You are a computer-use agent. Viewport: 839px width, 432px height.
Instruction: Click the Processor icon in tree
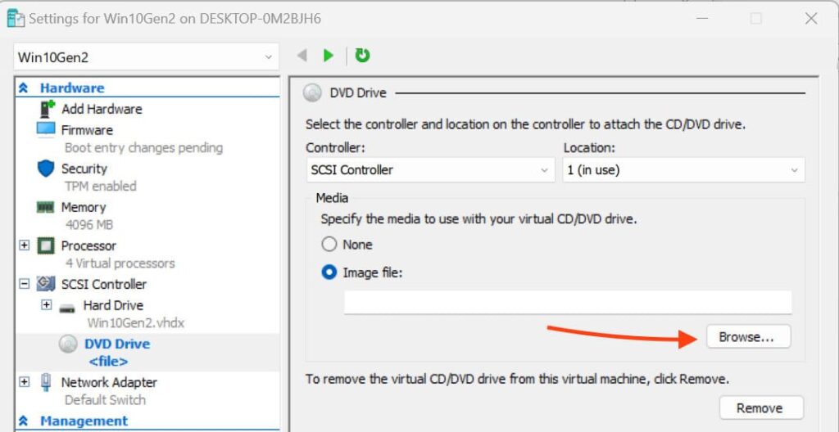(46, 245)
